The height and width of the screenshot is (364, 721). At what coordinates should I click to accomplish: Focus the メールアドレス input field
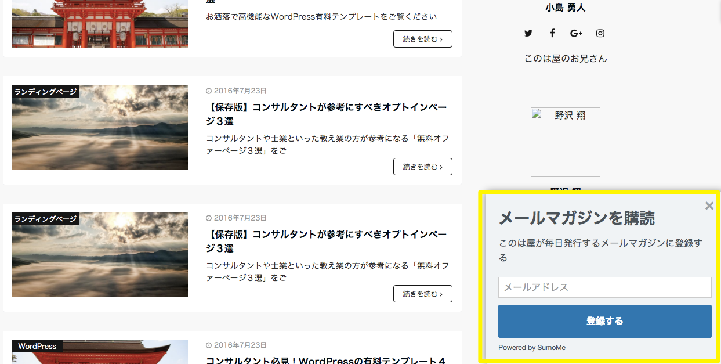(x=604, y=287)
